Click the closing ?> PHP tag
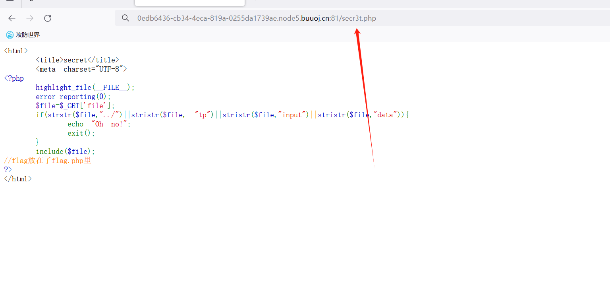The width and height of the screenshot is (610, 303). click(8, 170)
